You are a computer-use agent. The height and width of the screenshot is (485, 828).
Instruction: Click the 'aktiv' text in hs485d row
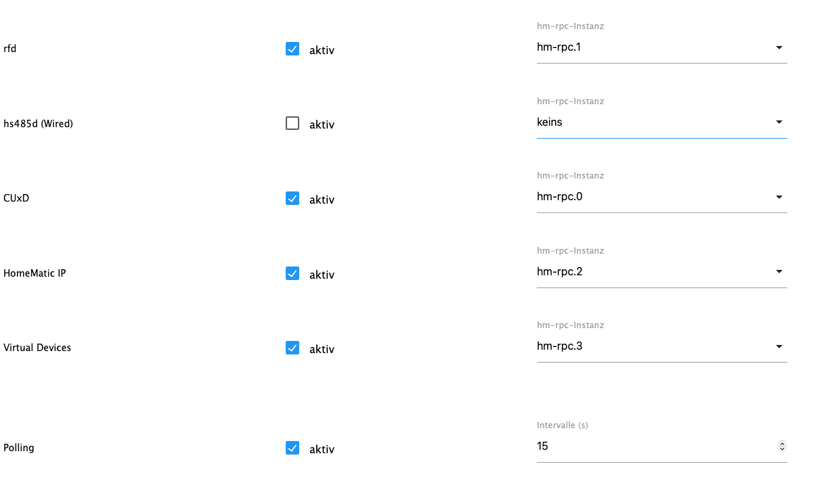coord(322,124)
